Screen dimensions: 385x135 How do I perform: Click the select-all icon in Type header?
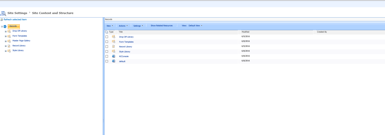(x=107, y=32)
